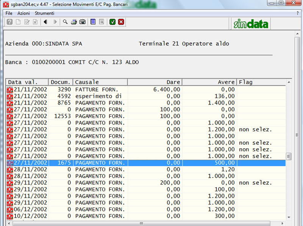
Task: Click the horizontal scrollbar right arrow
Action: pos(282,223)
